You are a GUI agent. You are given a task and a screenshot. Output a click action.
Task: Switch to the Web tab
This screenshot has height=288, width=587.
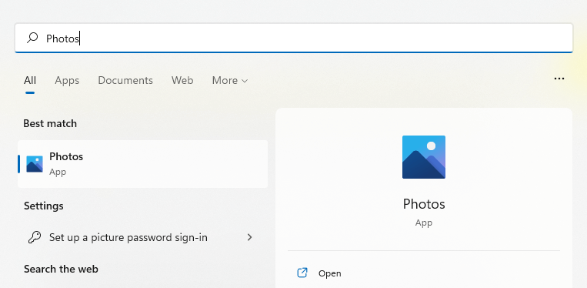(182, 81)
